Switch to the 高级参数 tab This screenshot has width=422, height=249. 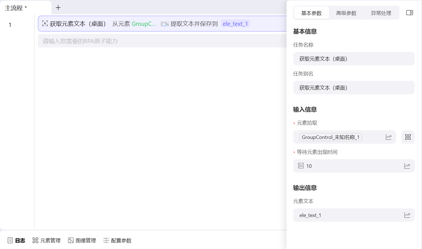[x=346, y=13]
